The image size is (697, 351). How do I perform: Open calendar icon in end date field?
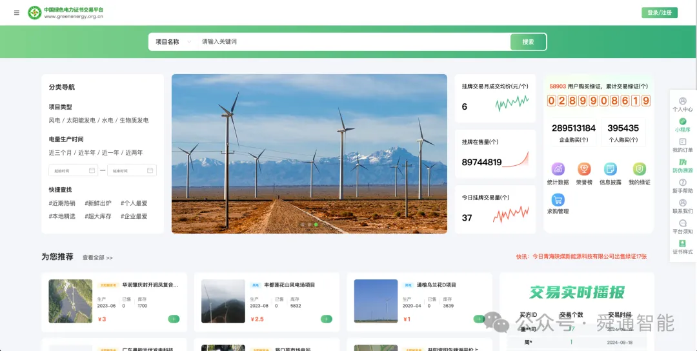coord(150,170)
